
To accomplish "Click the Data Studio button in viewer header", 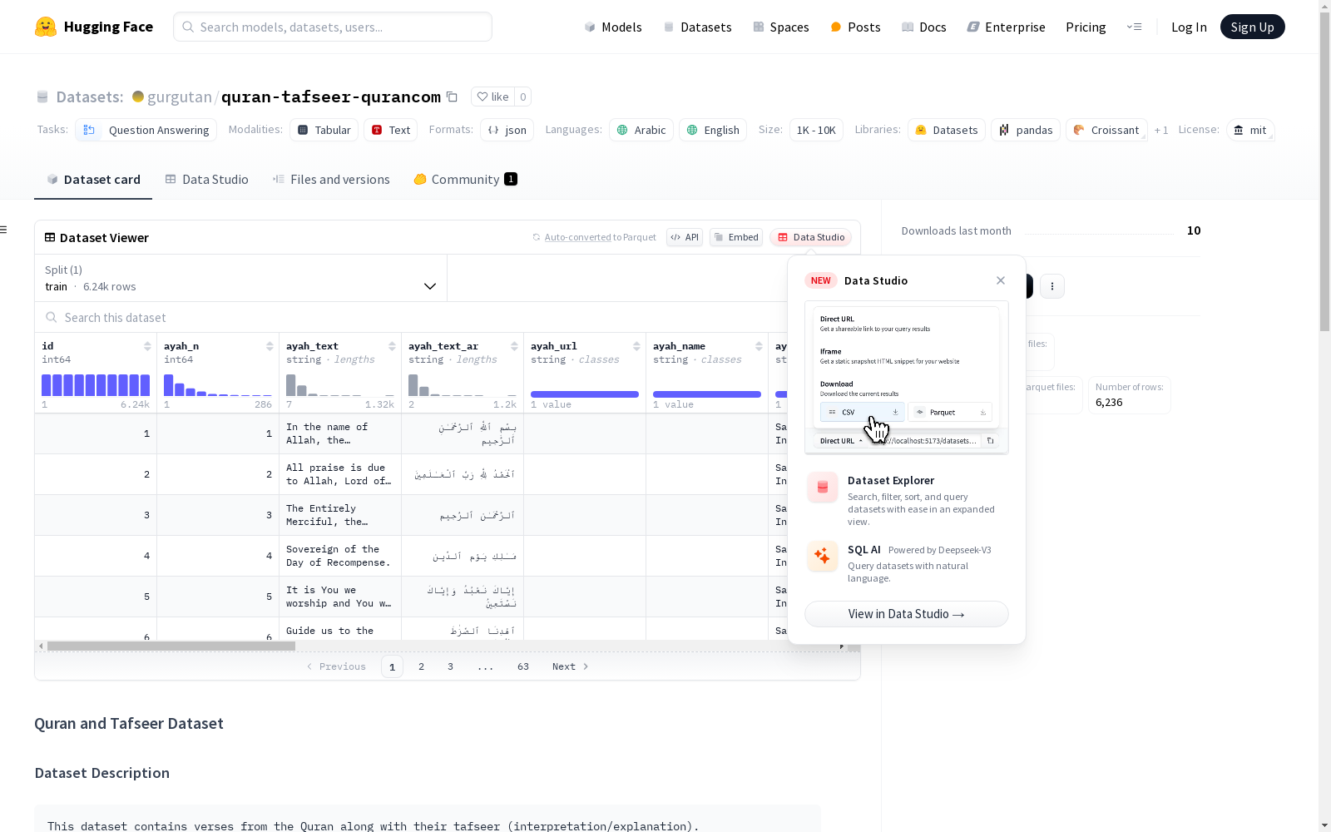I will click(810, 237).
